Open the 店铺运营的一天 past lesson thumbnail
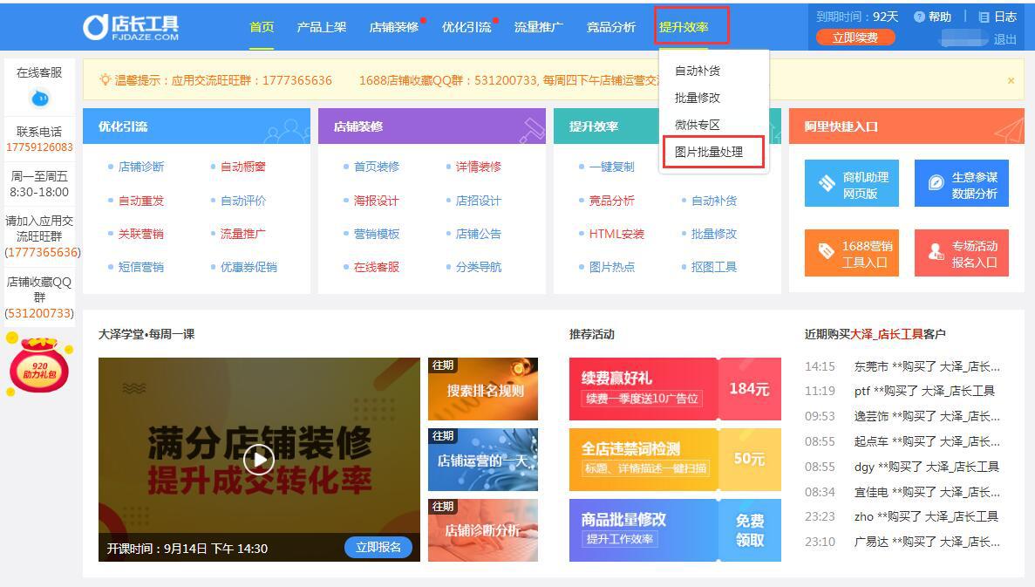Viewport: 1035px width, 587px height. click(483, 460)
